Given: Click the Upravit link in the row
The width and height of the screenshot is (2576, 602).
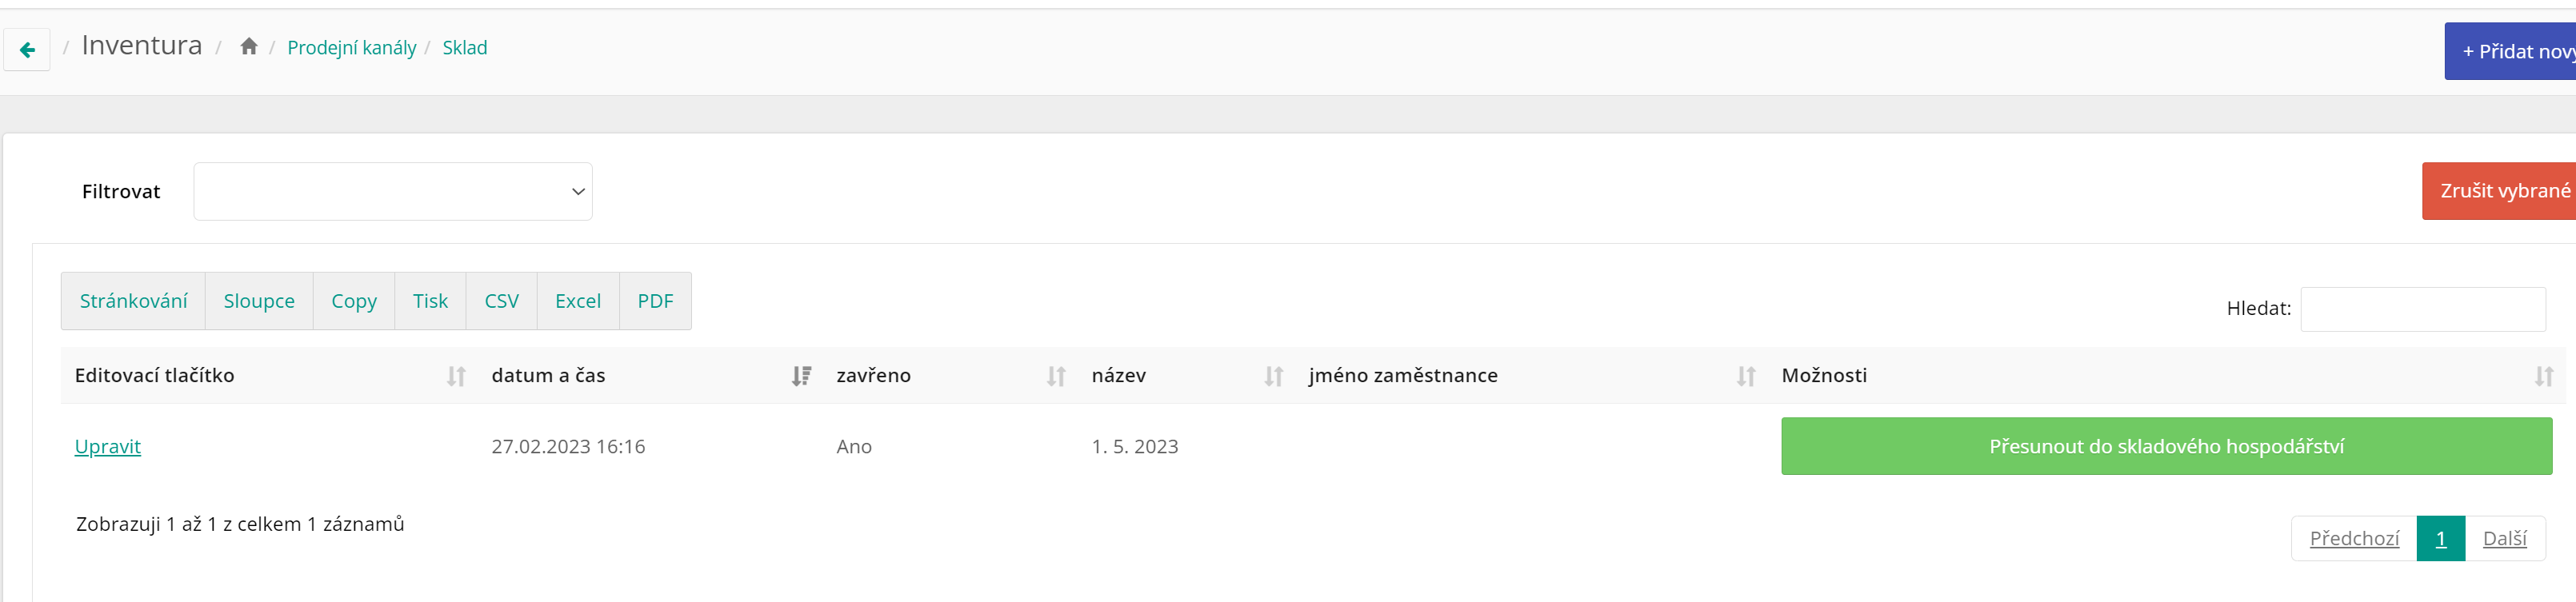Looking at the screenshot, I should pos(108,446).
